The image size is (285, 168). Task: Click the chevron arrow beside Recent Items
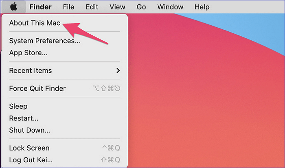(x=118, y=70)
